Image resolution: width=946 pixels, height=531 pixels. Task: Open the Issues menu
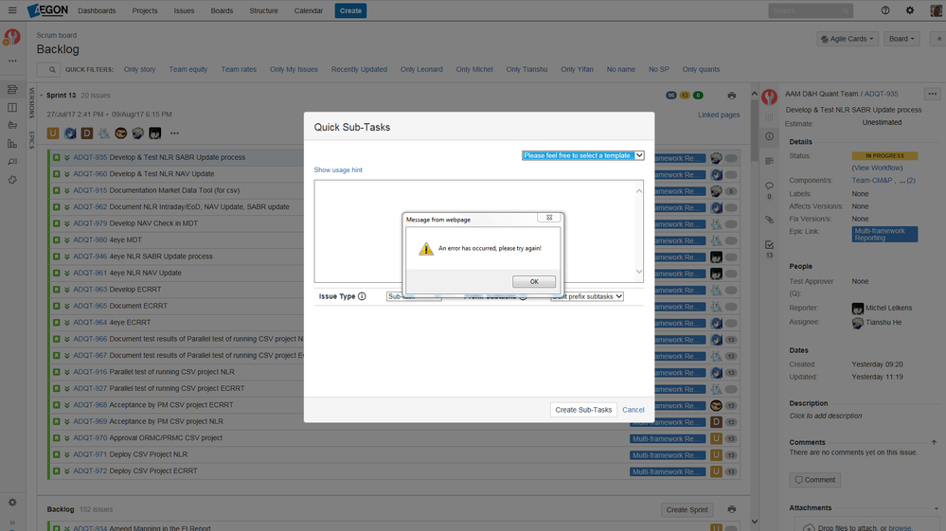point(184,10)
